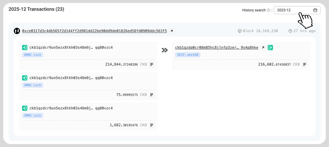Image resolution: width=329 pixels, height=147 pixels.
Task: Click green input icon of 75.99995575 CKB row
Action: (25, 78)
